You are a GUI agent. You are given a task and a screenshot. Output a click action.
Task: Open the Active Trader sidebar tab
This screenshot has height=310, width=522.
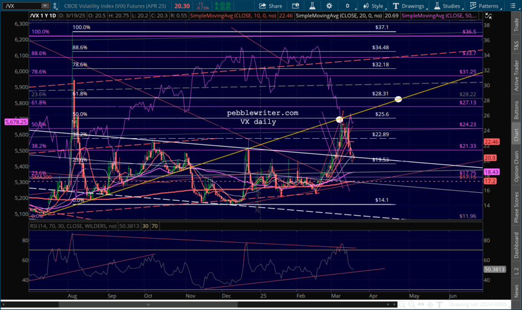tap(516, 75)
